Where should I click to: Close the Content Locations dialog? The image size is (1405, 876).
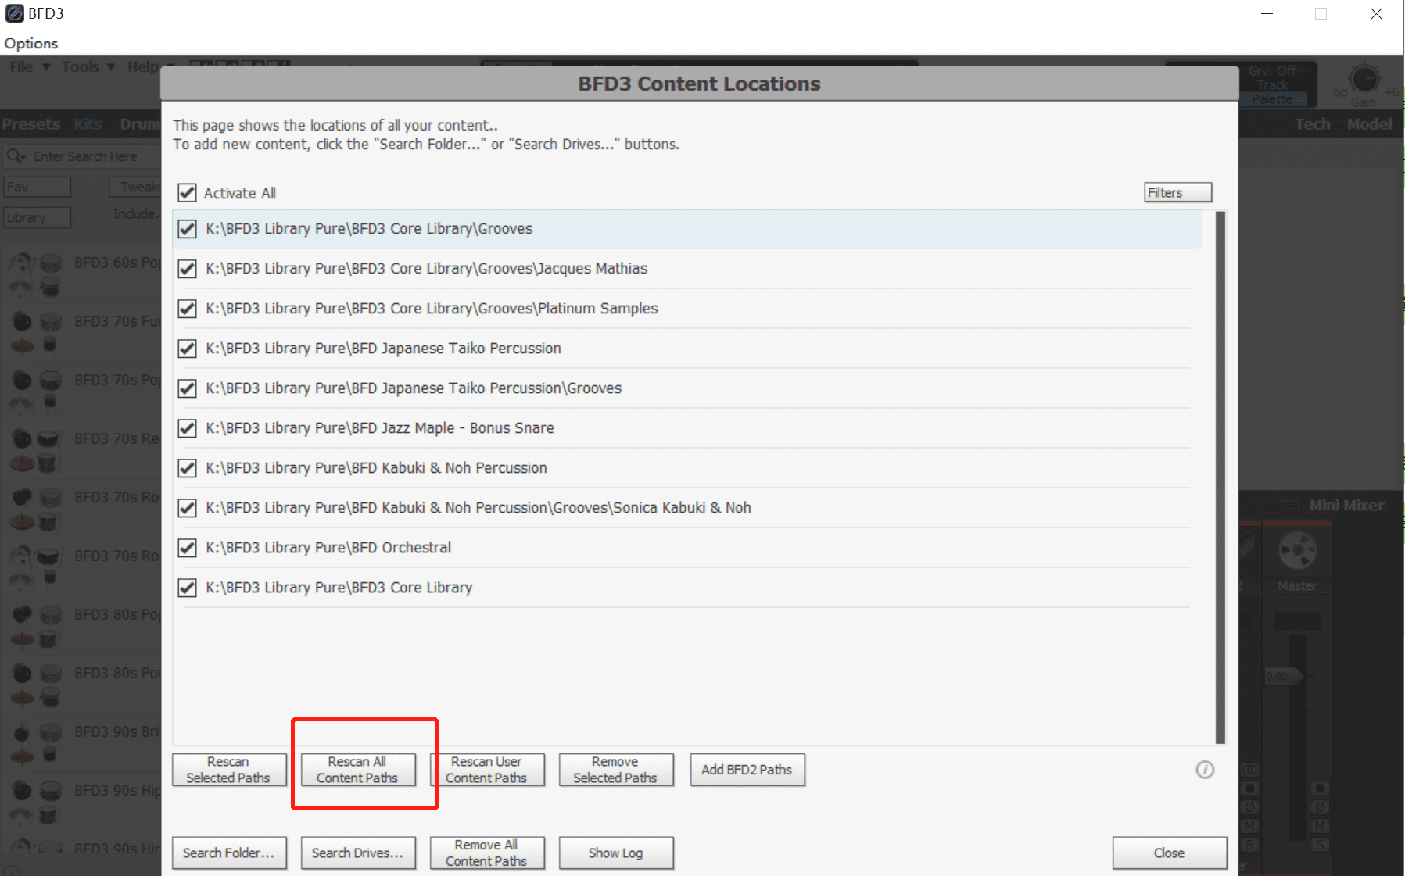(x=1170, y=853)
